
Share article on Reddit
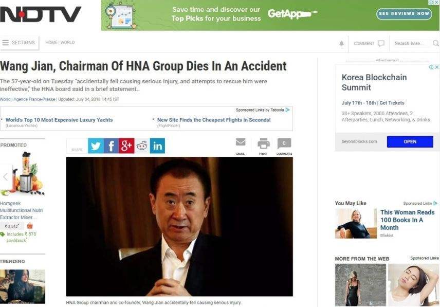tap(142, 146)
